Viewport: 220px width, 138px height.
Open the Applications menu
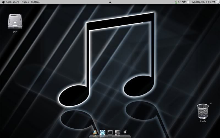12,2
